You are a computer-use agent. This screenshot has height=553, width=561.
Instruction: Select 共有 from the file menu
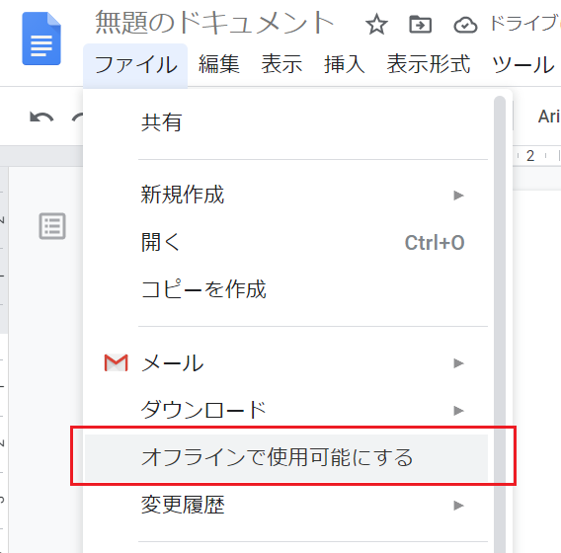[286, 122]
